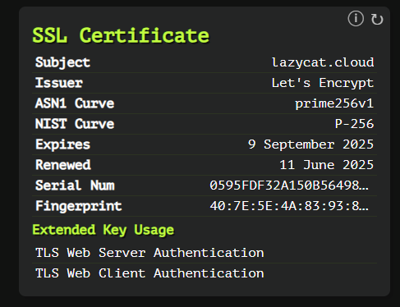
Task: Select the Serial Num label
Action: [x=75, y=186]
